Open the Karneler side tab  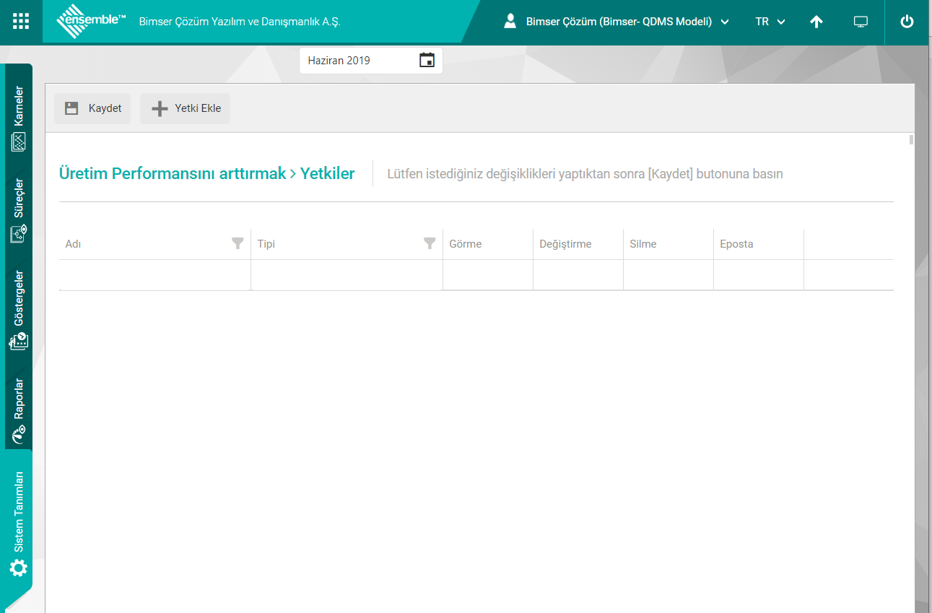[19, 117]
